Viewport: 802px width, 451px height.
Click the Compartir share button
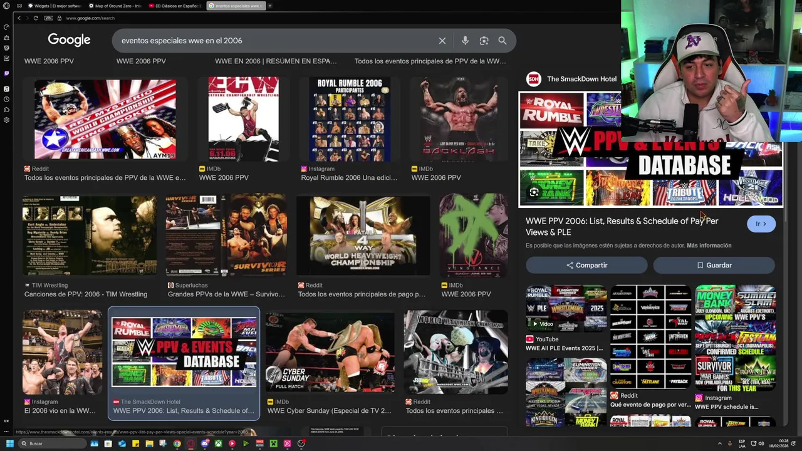point(586,265)
